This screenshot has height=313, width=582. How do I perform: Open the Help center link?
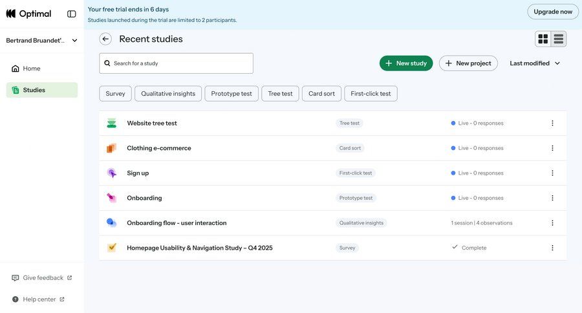(39, 299)
